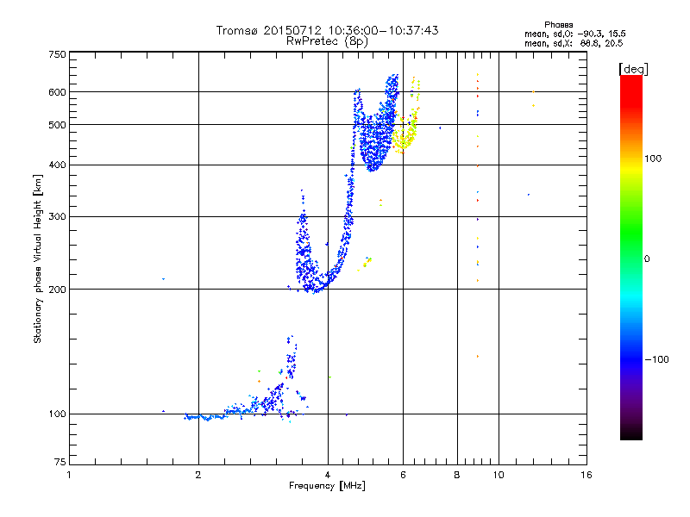The width and height of the screenshot is (690, 517).
Task: Click the y-axis tick label '75'
Action: [60, 462]
